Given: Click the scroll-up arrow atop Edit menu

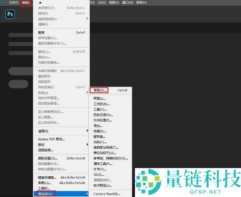Looking at the screenshot, I should point(40,2).
